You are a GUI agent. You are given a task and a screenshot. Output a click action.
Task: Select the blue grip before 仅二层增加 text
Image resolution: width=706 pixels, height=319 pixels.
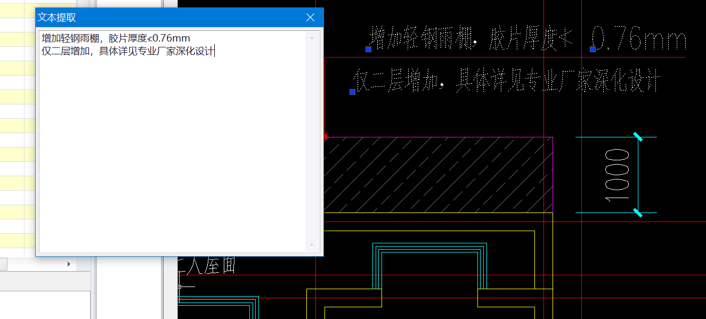352,92
